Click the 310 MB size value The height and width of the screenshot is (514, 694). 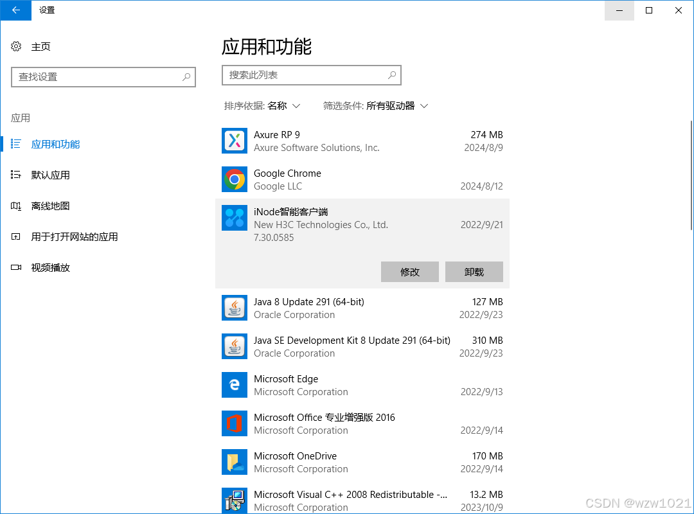tap(487, 340)
